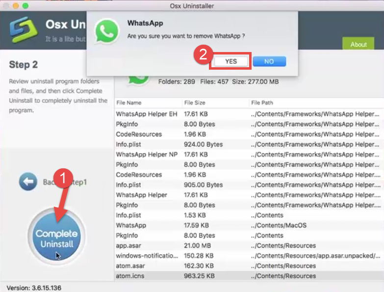The image size is (384, 292).
Task: Cancel removal with the NO button
Action: coord(269,61)
